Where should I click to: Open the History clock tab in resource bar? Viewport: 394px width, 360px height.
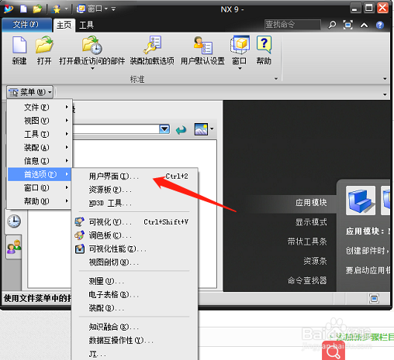(x=14, y=221)
